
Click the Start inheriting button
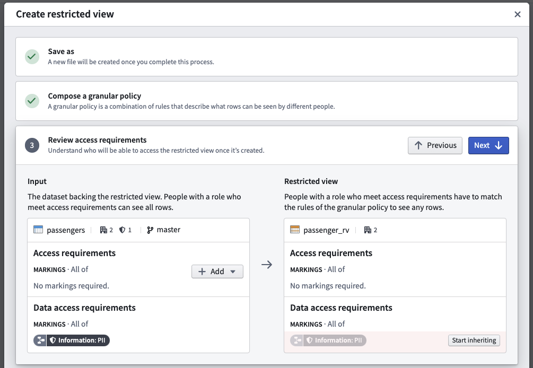474,340
